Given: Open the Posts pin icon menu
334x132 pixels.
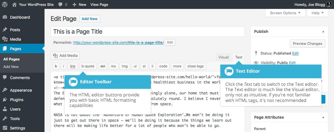Looking at the screenshot, I should pos(5,30).
